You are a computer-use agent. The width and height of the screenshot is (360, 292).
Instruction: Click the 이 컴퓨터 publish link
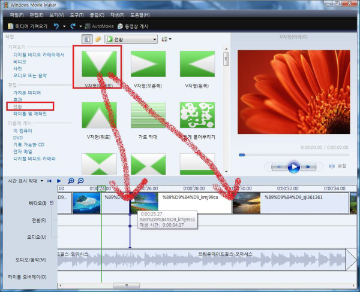(23, 131)
